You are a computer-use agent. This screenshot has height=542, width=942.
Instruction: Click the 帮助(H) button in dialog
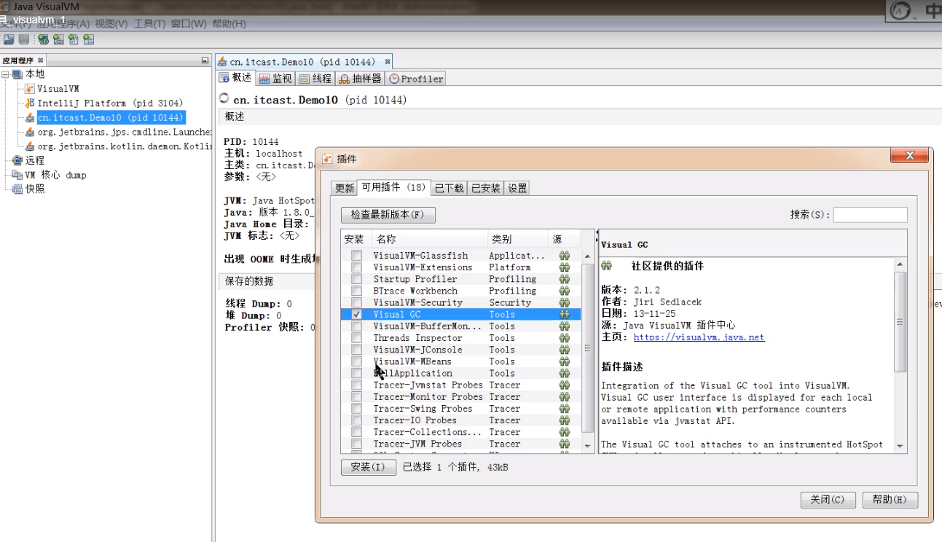point(890,500)
